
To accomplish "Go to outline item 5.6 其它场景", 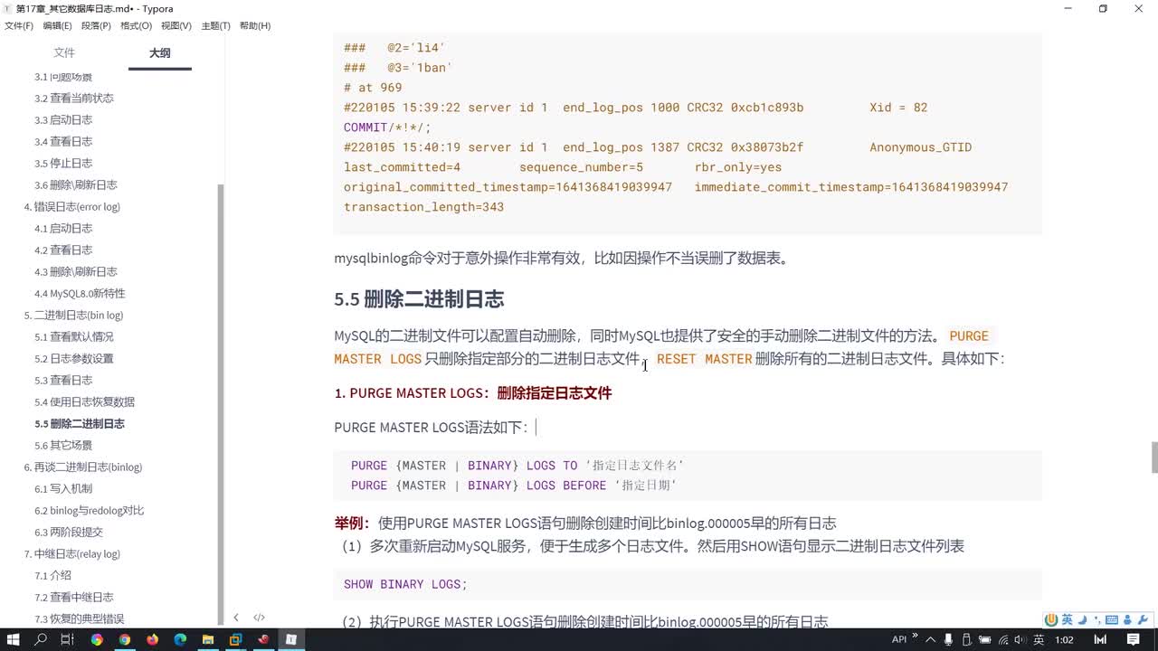I will (63, 445).
